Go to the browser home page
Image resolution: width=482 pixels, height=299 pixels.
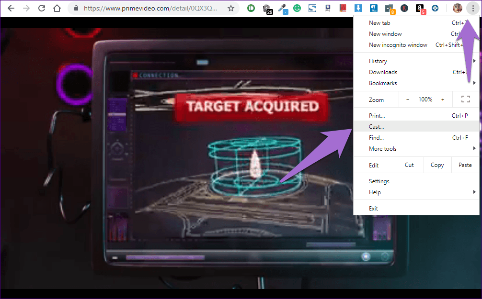(x=57, y=8)
